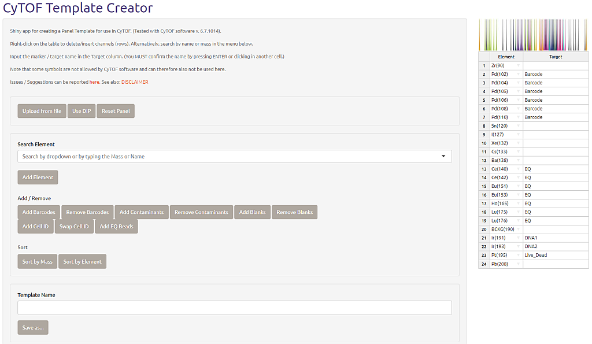This screenshot has width=592, height=344.
Task: Click the Save as... button
Action: pyautogui.click(x=33, y=328)
